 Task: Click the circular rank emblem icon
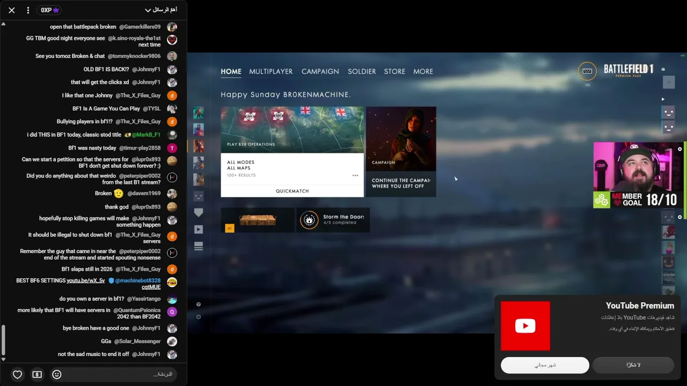coord(587,71)
